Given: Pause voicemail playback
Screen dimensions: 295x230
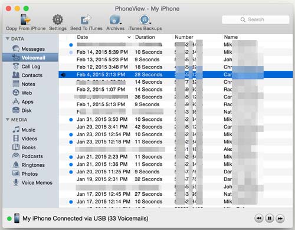Looking at the screenshot, I should click(270, 218).
